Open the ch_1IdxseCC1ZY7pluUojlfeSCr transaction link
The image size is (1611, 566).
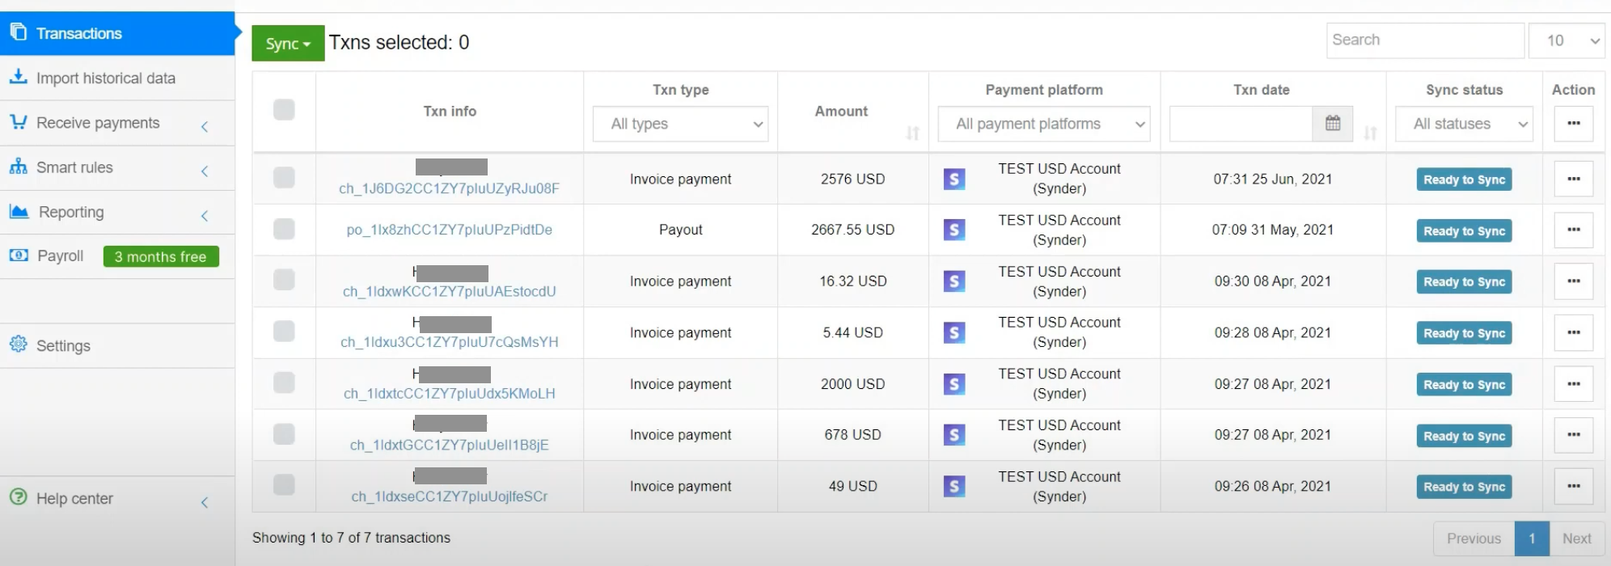click(x=450, y=496)
